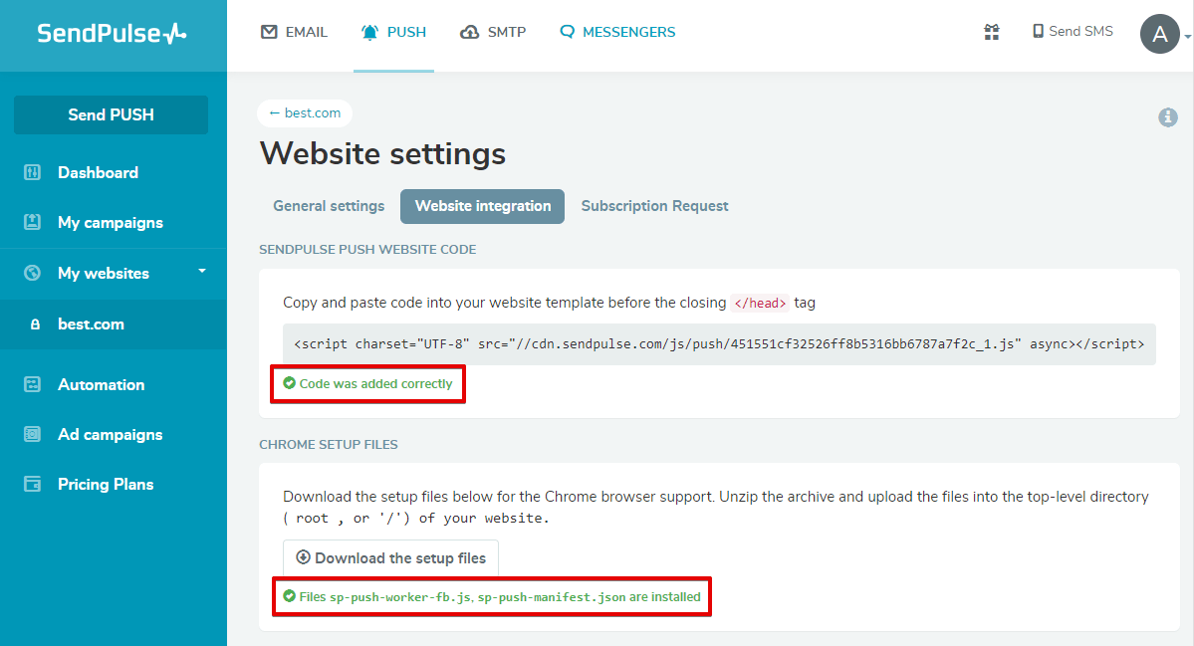Open the info icon beside Website settings

pyautogui.click(x=1168, y=117)
